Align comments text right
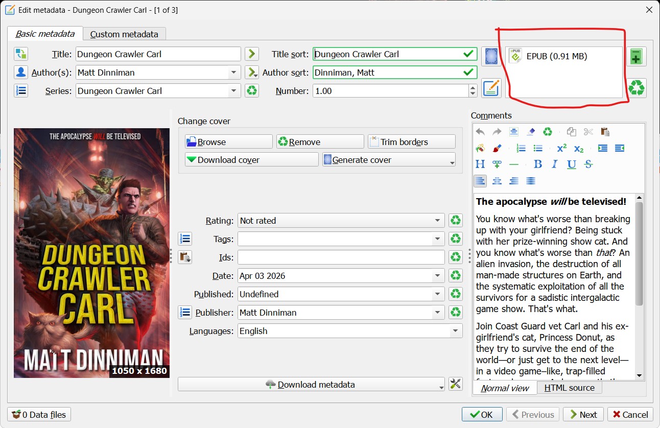The width and height of the screenshot is (660, 428). [x=514, y=181]
